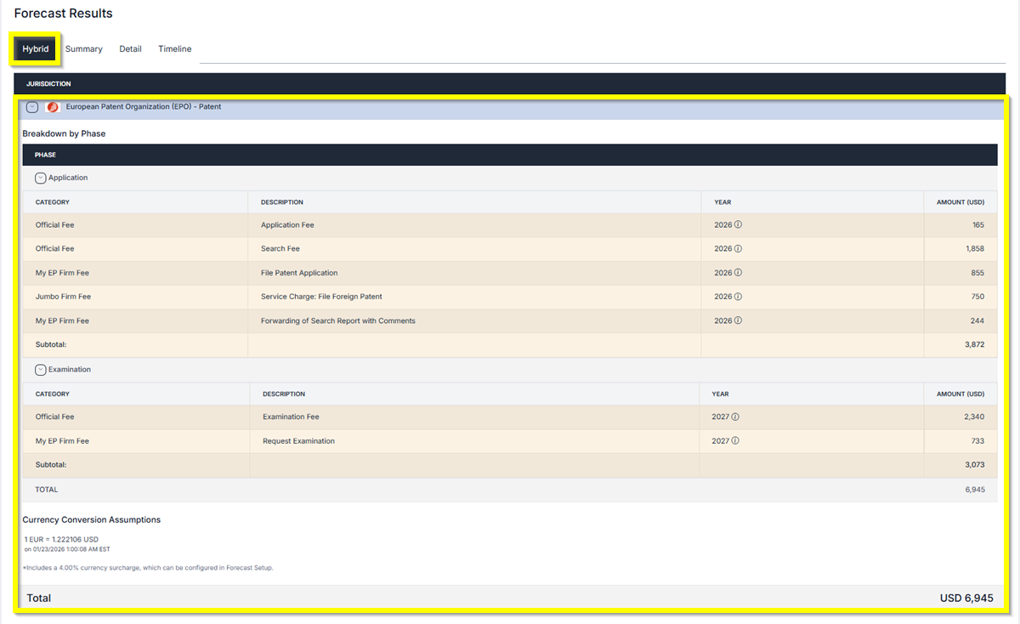The width and height of the screenshot is (1020, 624).
Task: Click the Amount (USD) header in Application table
Action: 960,202
